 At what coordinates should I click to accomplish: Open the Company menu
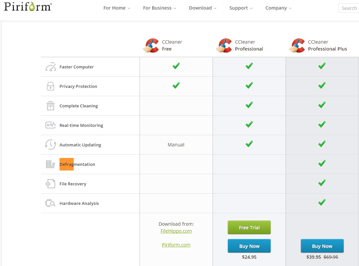click(x=276, y=8)
